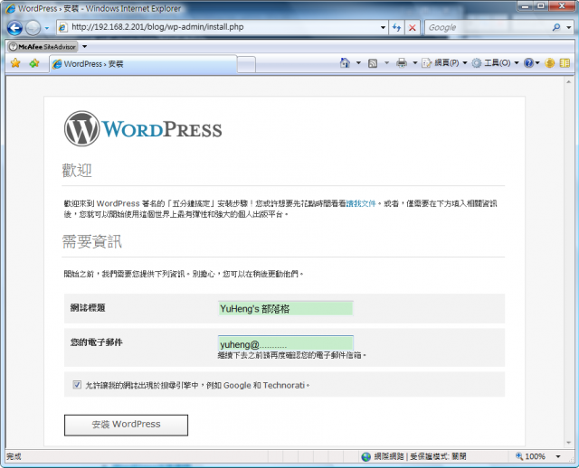Click the yellow book toolbar icon
Viewport: 579px width, 468px height.
(x=565, y=63)
